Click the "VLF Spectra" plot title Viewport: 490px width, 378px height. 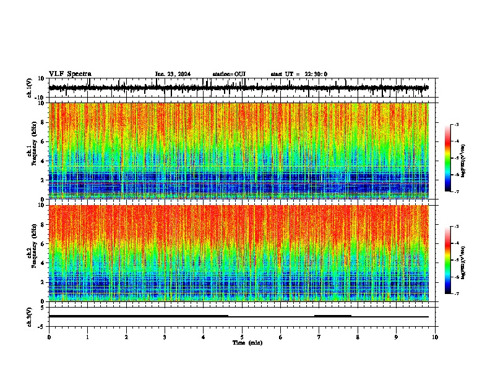(x=70, y=74)
